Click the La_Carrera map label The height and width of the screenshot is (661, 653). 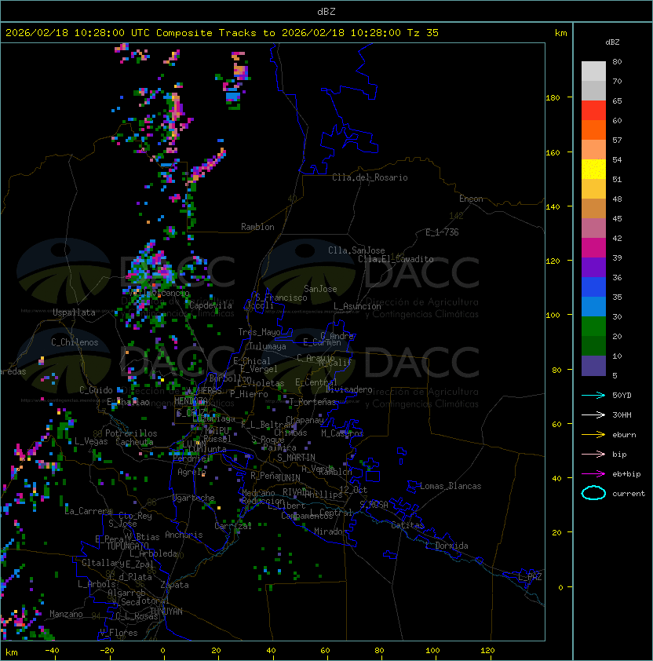[88, 511]
